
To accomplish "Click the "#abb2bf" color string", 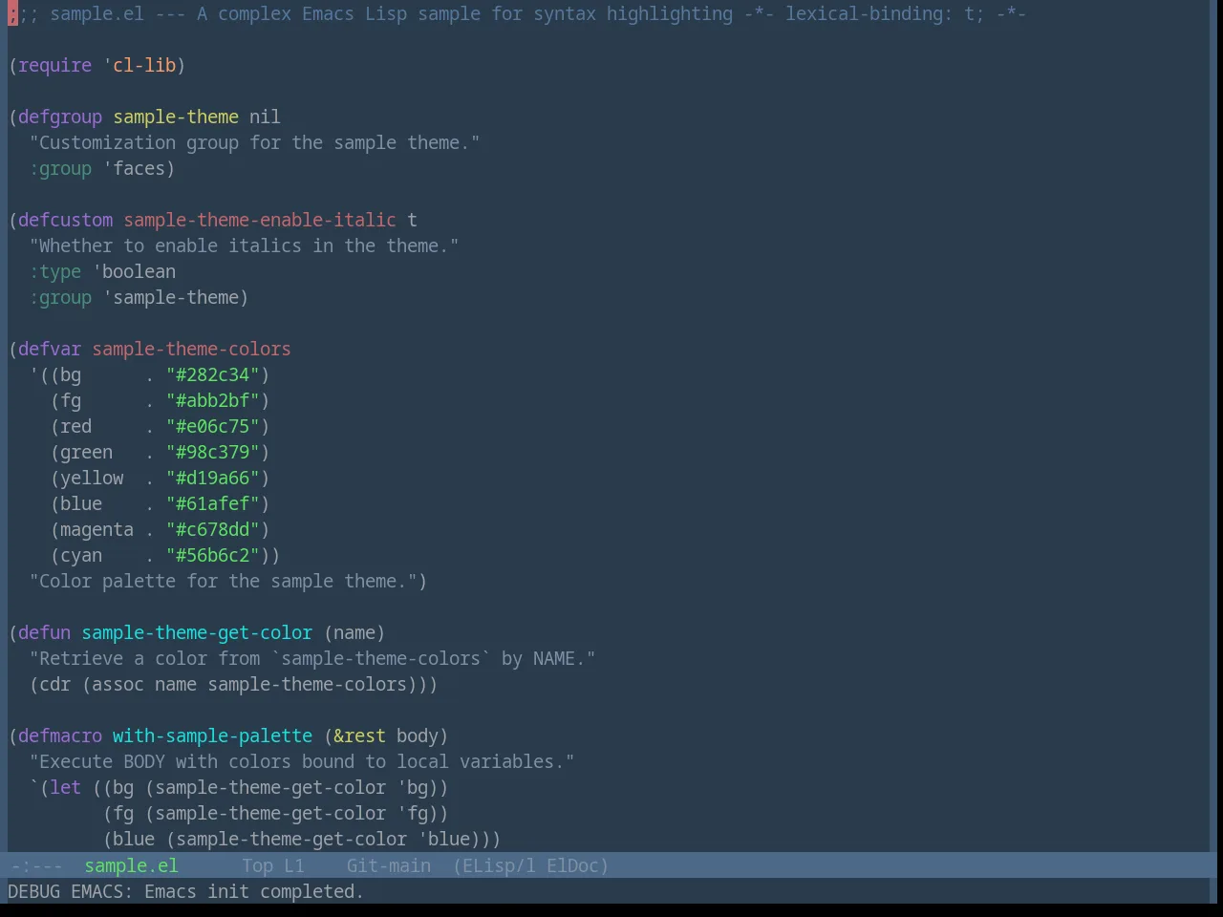I will (212, 400).
